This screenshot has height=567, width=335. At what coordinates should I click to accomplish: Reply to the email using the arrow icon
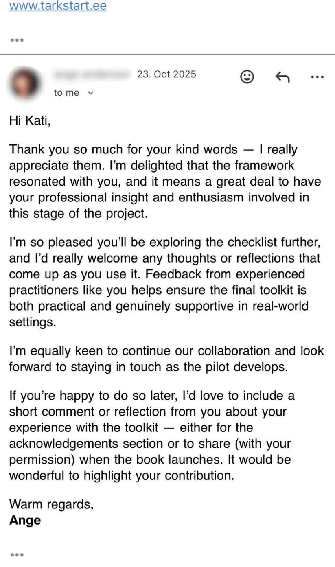(282, 77)
